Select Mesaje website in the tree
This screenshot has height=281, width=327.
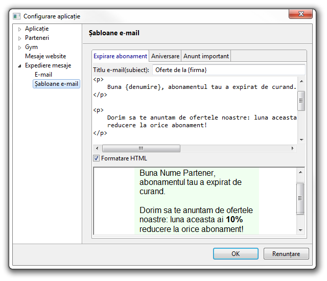click(45, 56)
